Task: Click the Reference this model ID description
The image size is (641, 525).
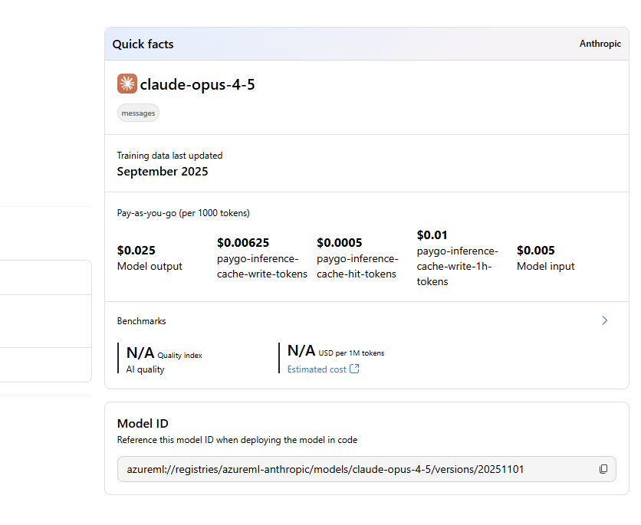Action: coord(237,440)
